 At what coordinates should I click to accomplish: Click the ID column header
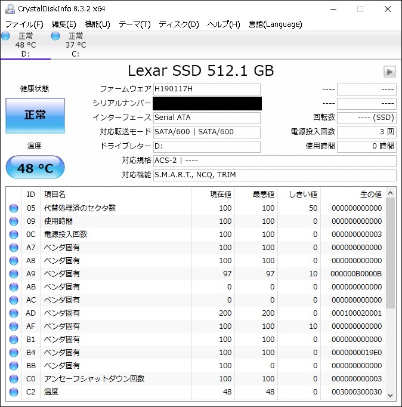click(x=31, y=194)
